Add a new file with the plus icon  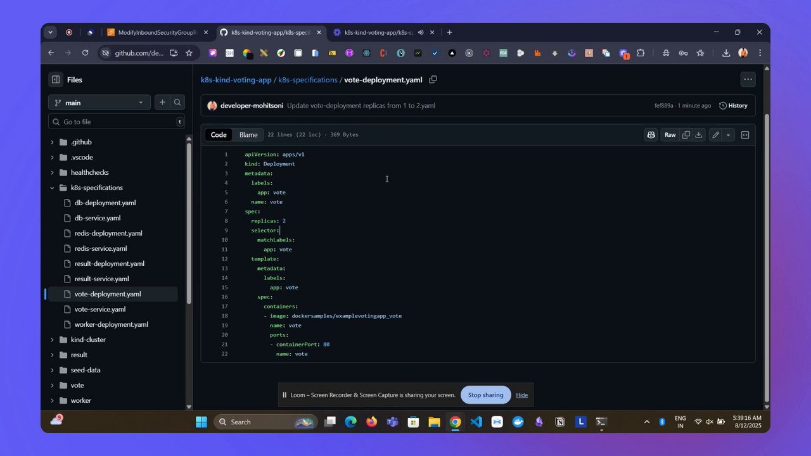click(x=162, y=103)
